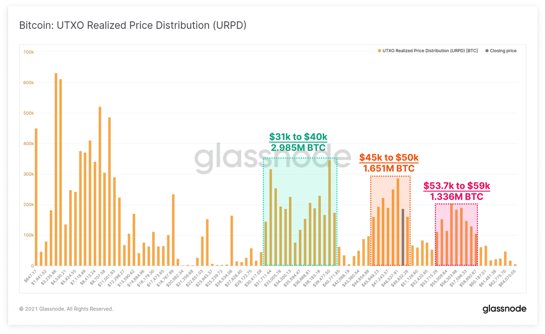The width and height of the screenshot is (545, 334).
Task: Click the pink "$53.7k to $59k" heading
Action: [x=456, y=186]
